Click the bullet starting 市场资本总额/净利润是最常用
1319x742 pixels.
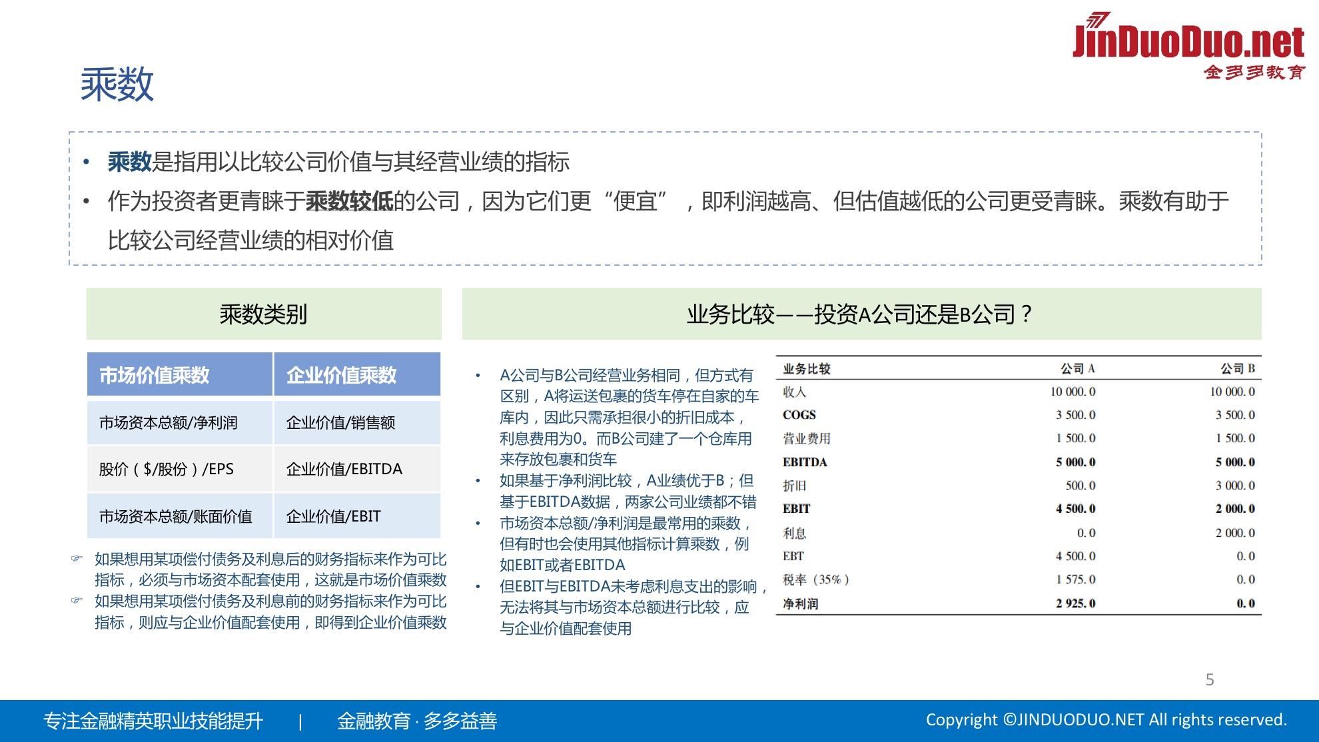click(x=626, y=544)
